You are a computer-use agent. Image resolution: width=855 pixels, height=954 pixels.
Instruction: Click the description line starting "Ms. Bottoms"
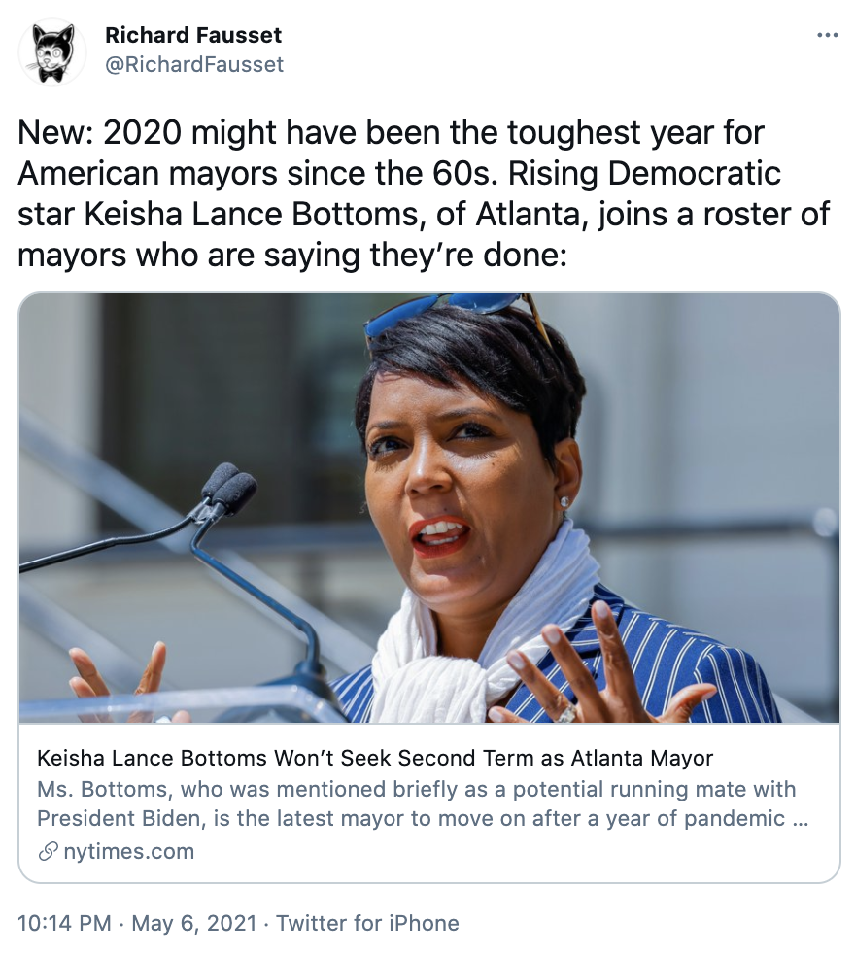point(416,789)
